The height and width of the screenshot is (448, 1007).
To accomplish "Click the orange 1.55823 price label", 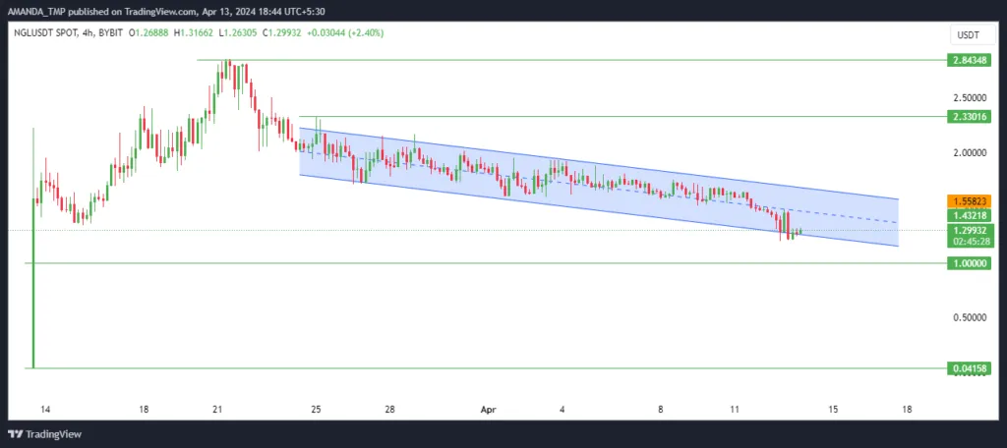I will (971, 201).
